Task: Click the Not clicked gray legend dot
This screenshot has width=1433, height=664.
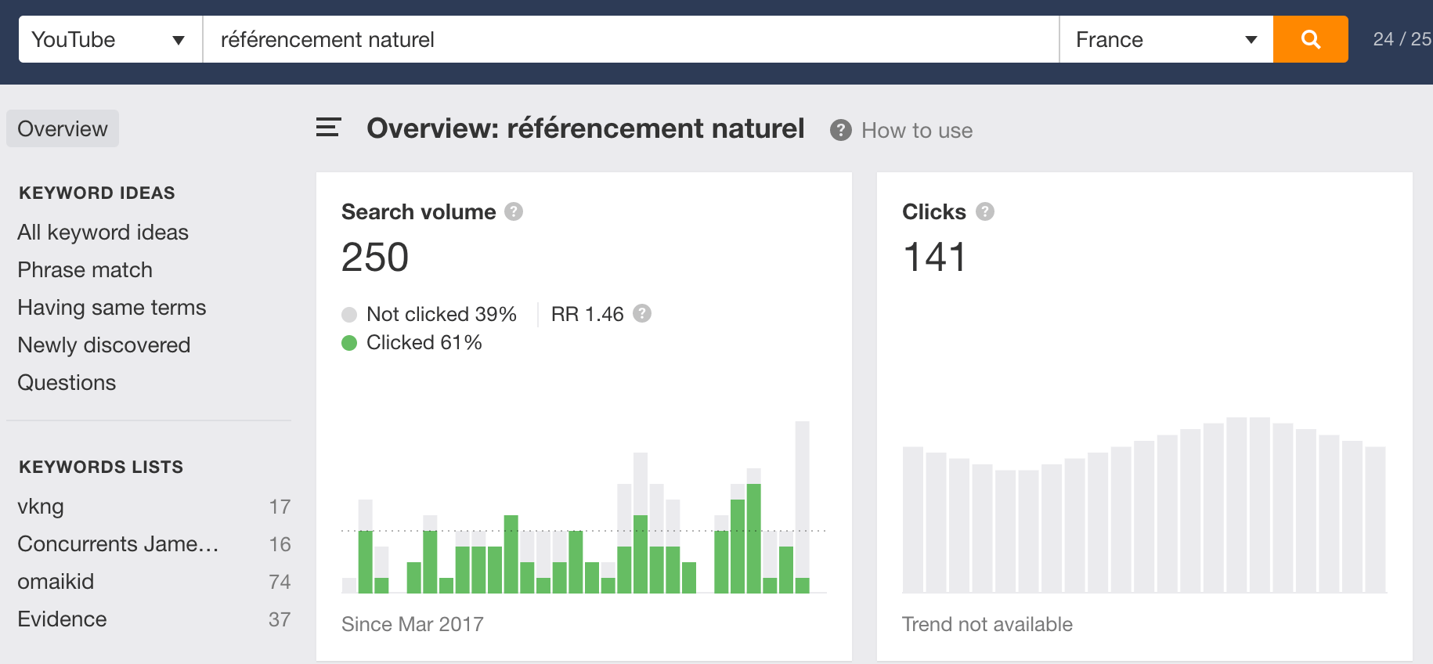Action: (349, 315)
